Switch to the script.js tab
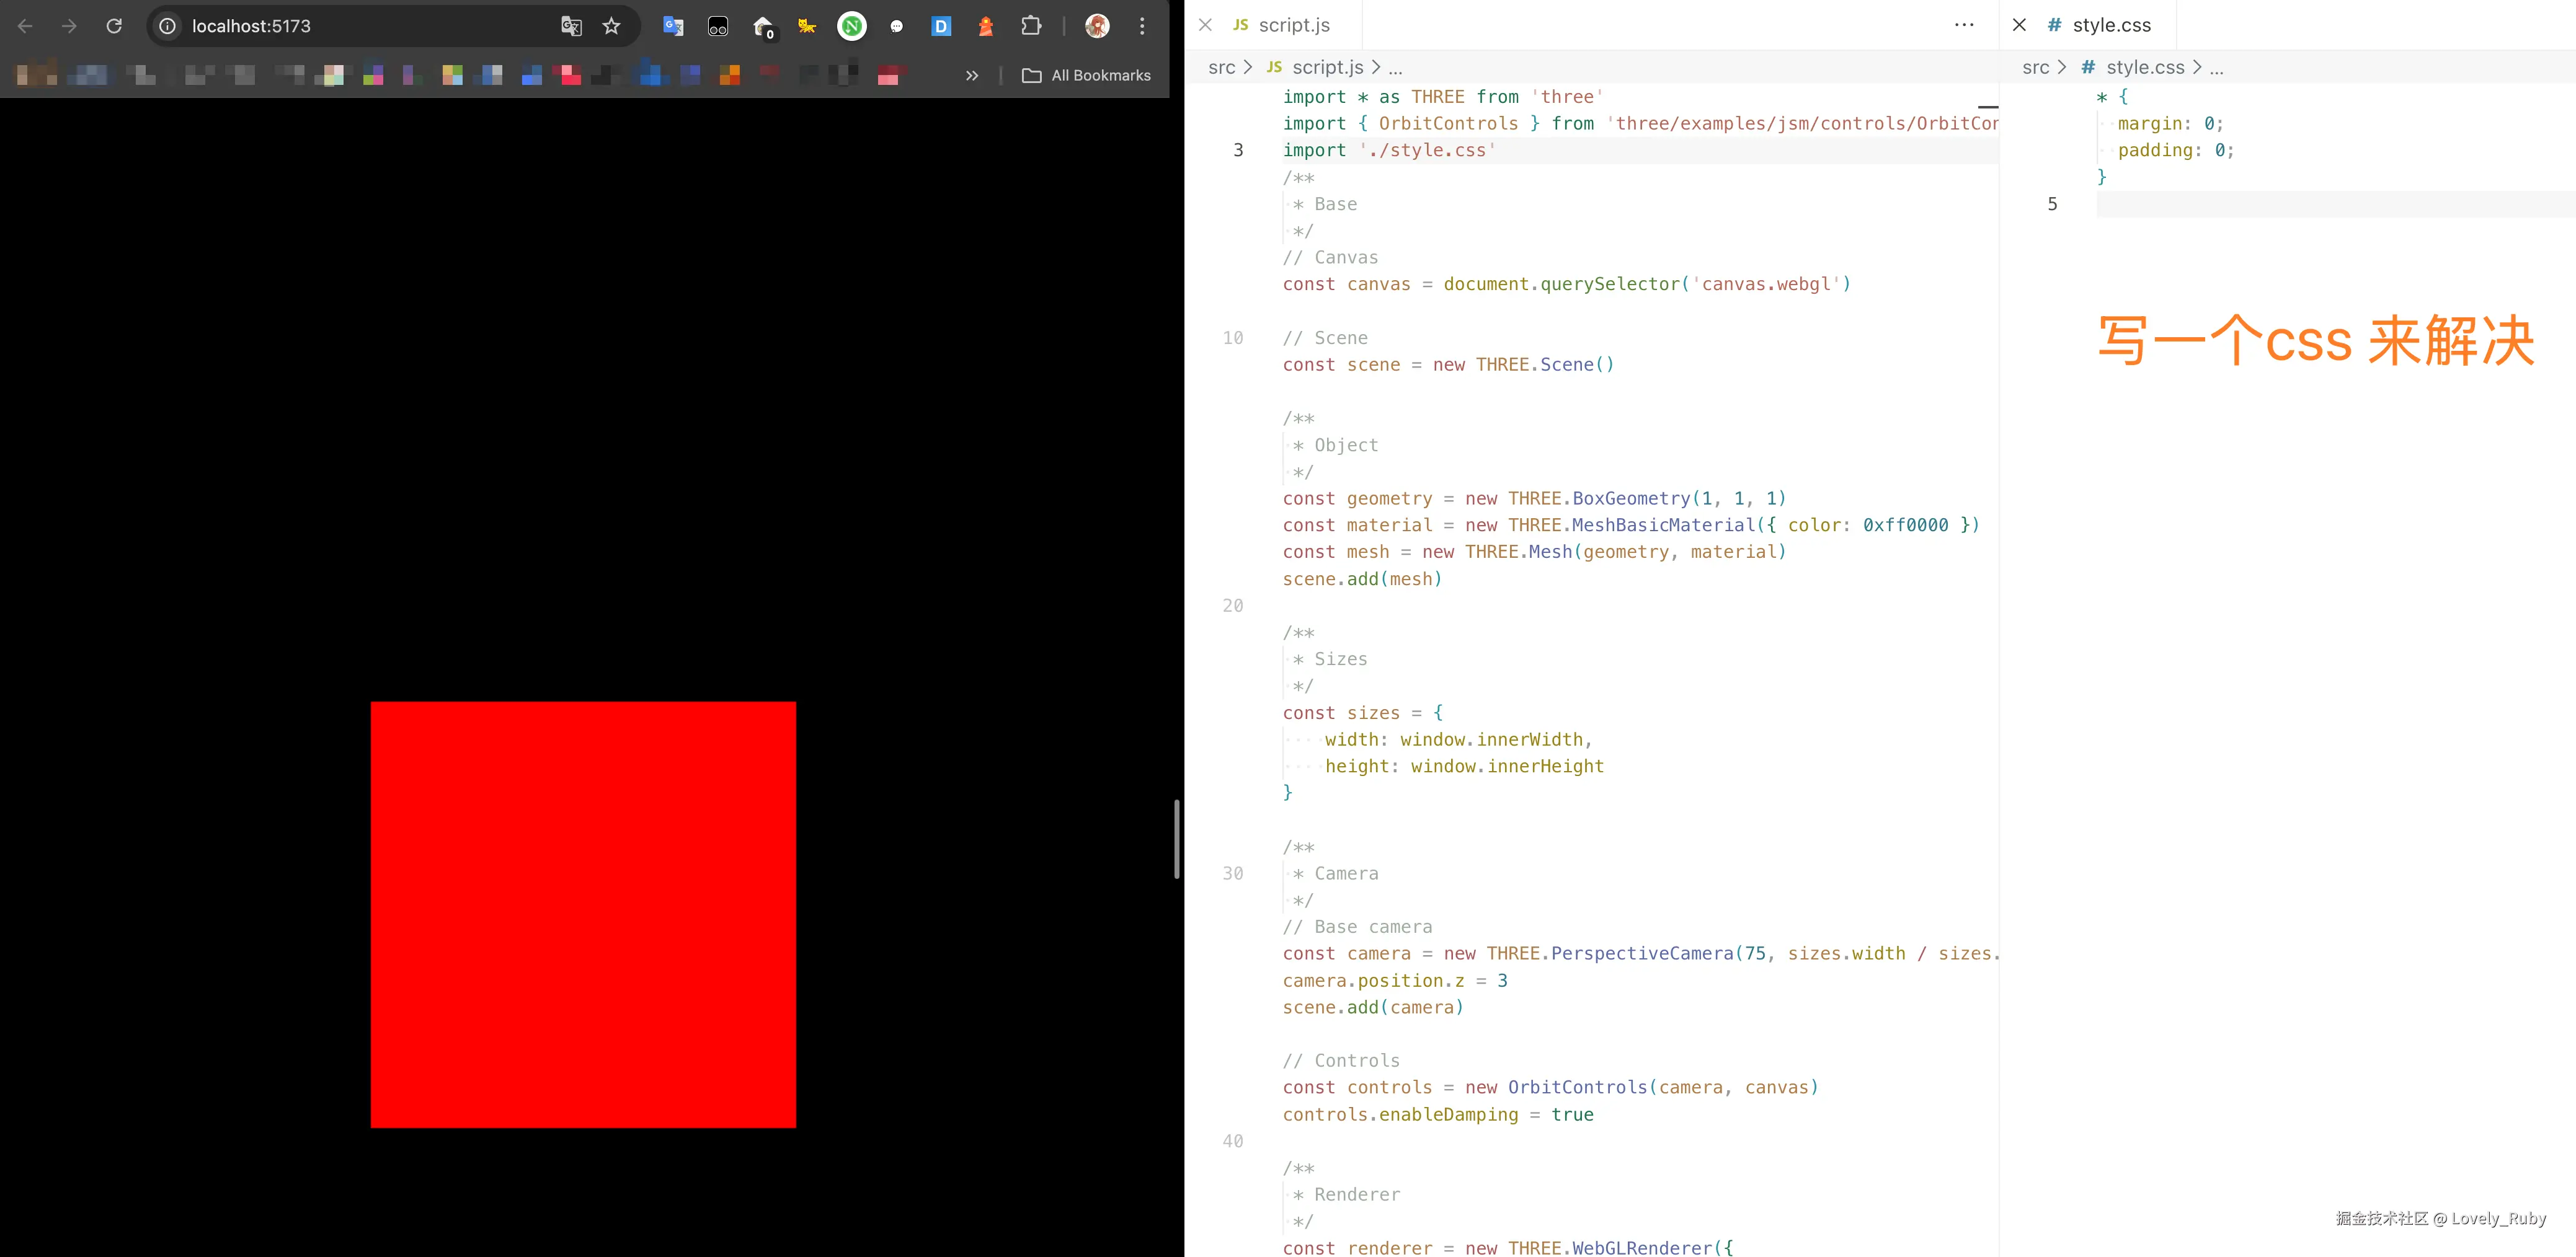The height and width of the screenshot is (1257, 2576). [x=1293, y=25]
